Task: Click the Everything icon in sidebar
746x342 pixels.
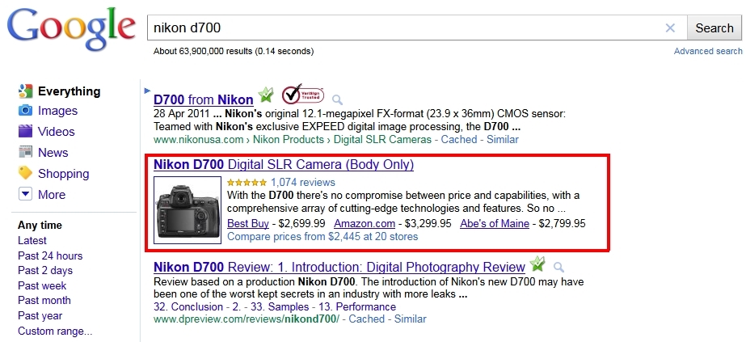Action: pyautogui.click(x=25, y=91)
